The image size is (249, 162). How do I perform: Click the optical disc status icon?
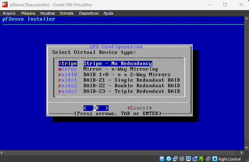[169, 159]
